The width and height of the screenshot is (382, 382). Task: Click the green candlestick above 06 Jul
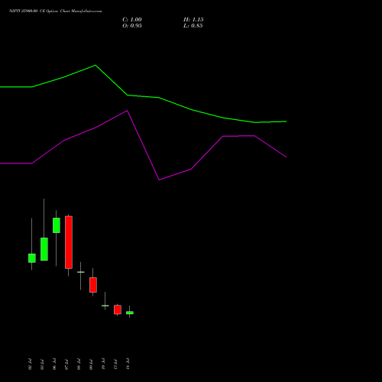(x=57, y=225)
